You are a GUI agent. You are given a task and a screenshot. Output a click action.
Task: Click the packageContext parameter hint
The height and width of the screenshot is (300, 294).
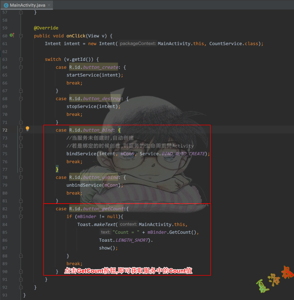click(138, 44)
